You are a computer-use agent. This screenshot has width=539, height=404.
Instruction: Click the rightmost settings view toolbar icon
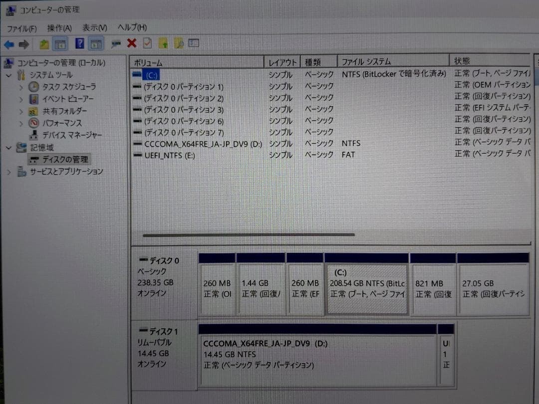[194, 43]
